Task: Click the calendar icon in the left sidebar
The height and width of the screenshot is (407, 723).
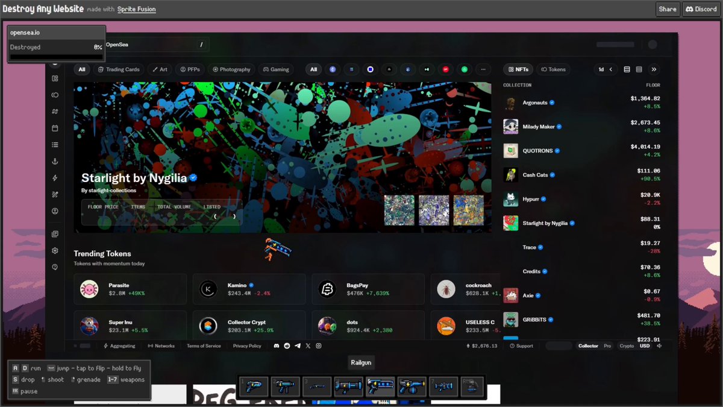Action: (x=55, y=128)
